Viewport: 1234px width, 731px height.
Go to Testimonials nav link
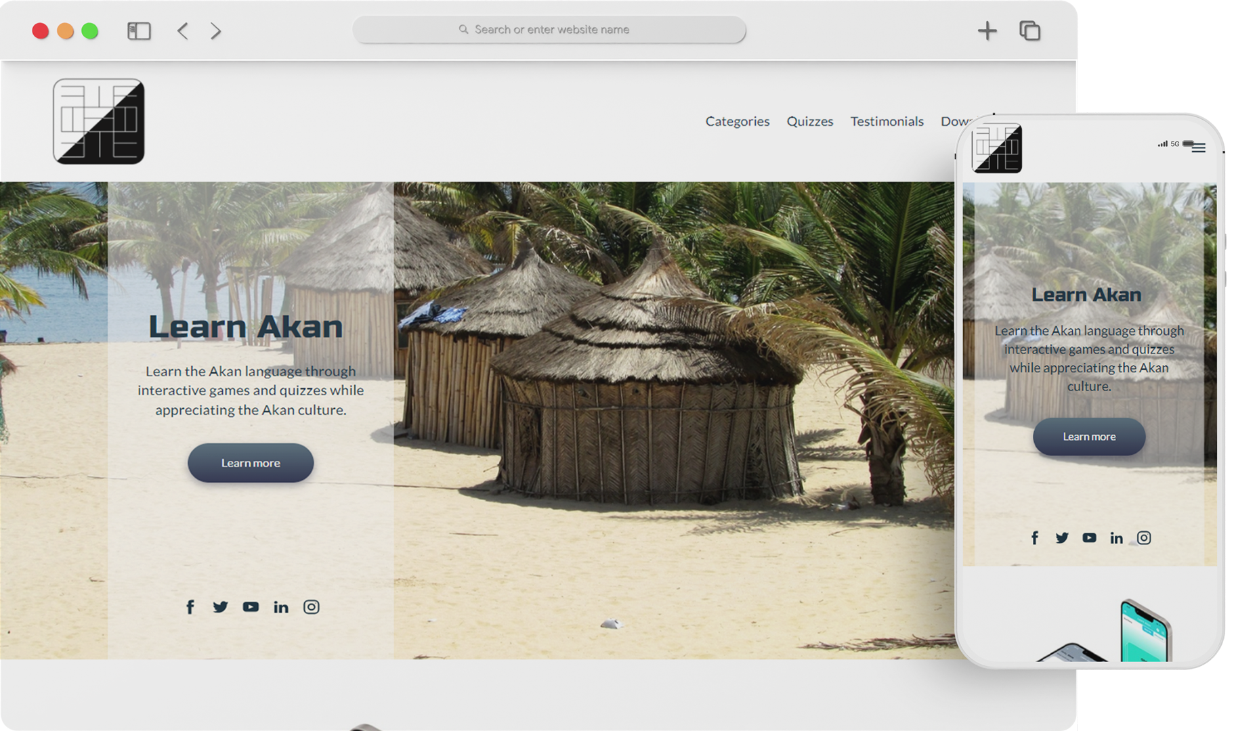point(887,121)
